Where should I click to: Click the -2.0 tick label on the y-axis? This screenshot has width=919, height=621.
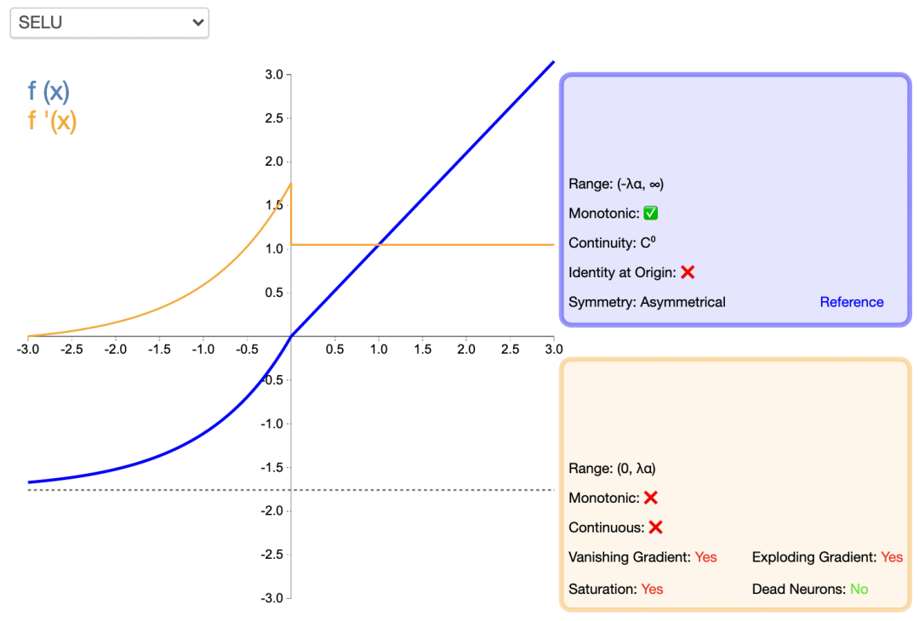(x=271, y=511)
